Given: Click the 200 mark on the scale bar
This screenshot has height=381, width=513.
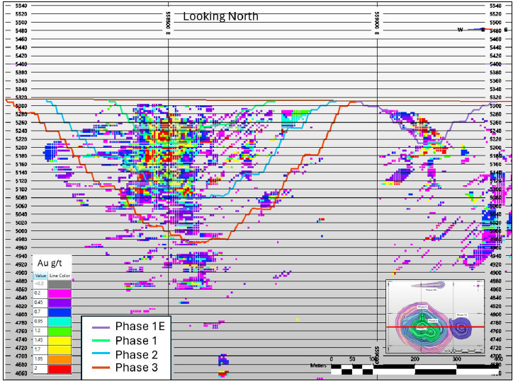Looking at the screenshot, I should [415, 360].
